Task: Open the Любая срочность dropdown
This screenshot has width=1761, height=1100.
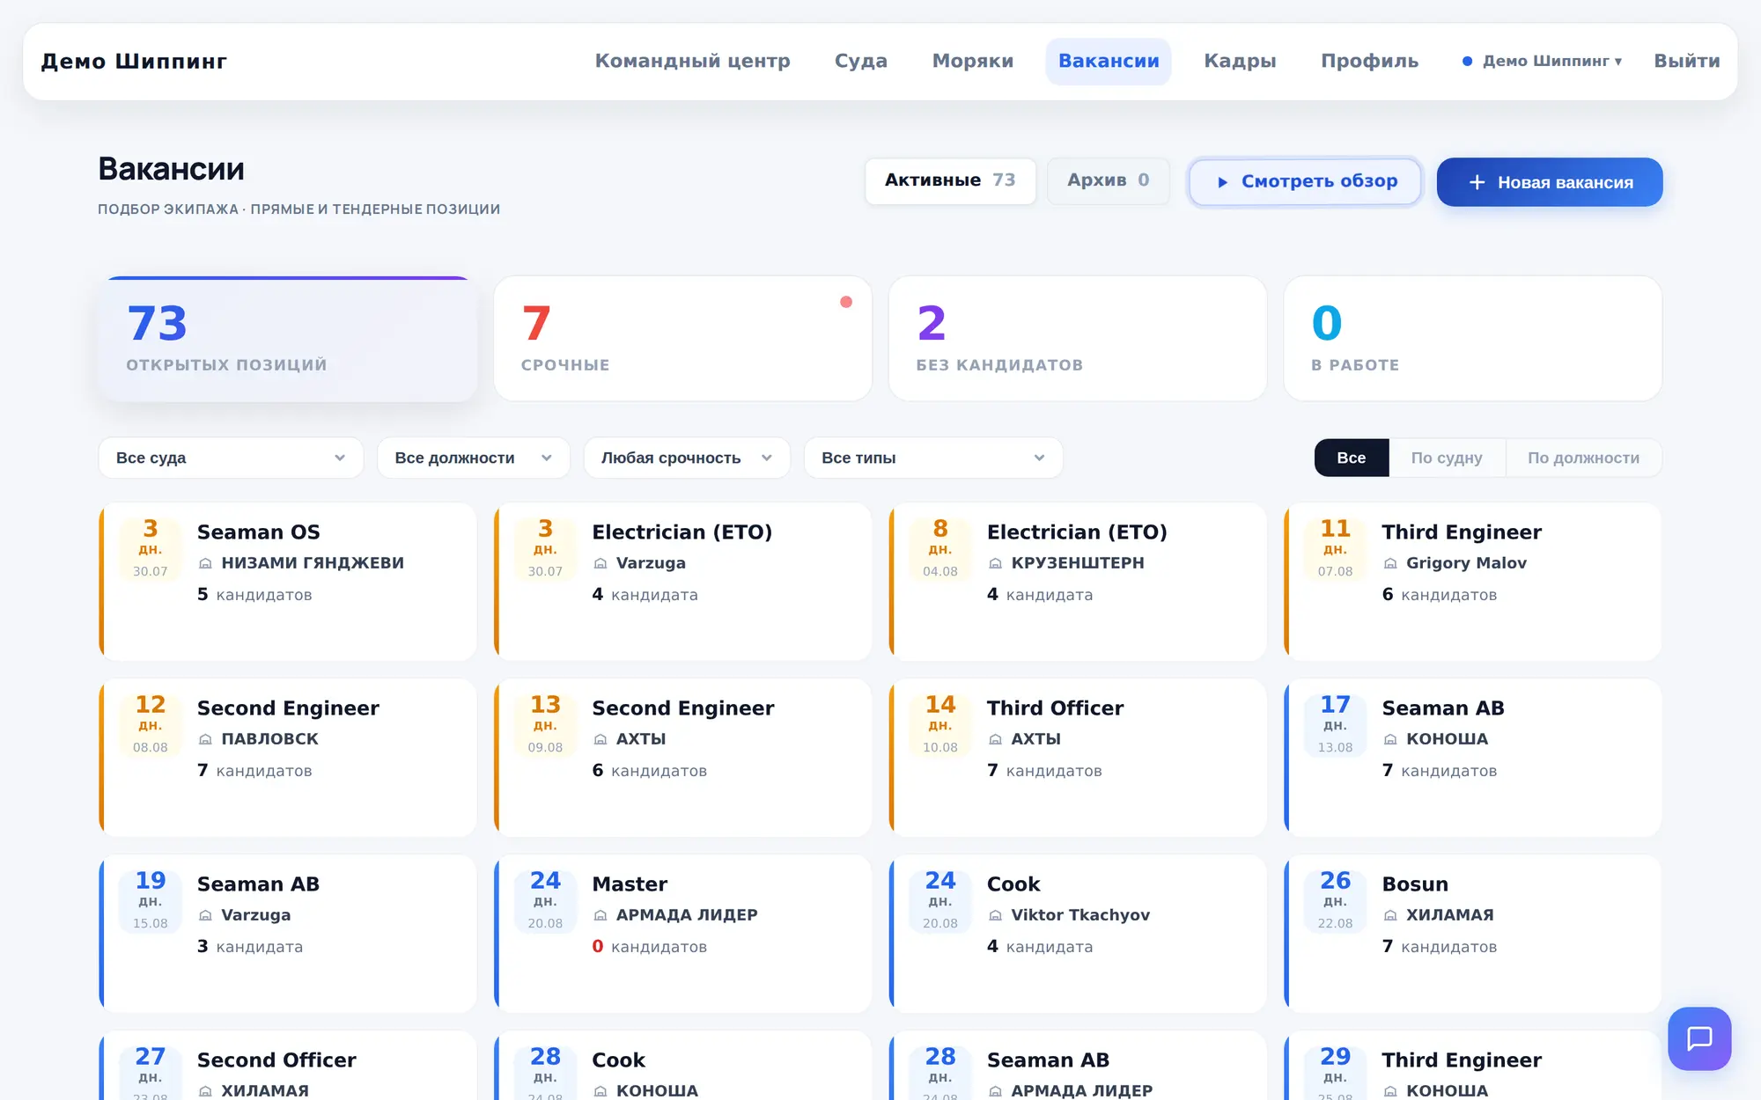Action: pos(687,458)
